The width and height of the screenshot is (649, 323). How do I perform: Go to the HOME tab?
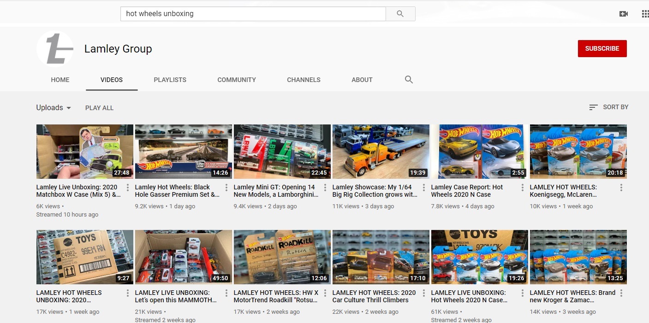[x=60, y=80]
